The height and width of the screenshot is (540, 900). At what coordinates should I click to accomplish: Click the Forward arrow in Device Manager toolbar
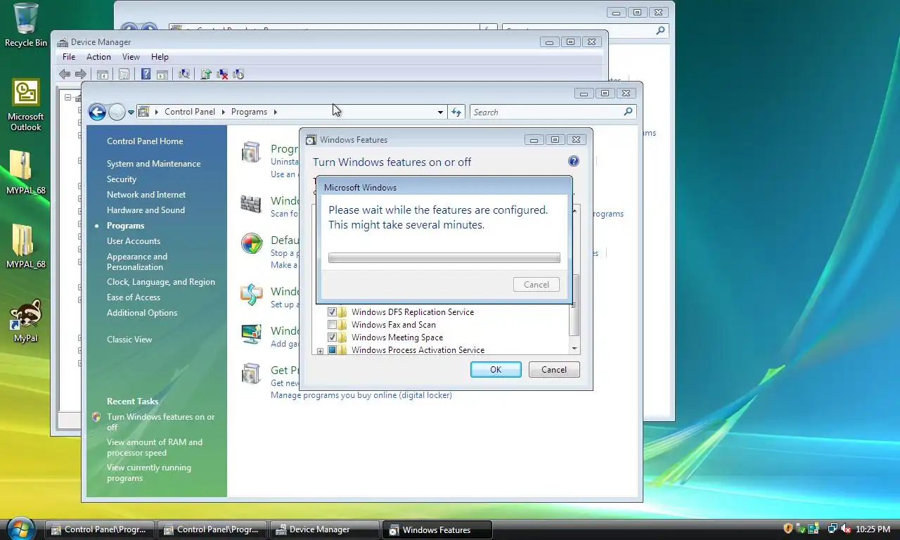click(x=81, y=74)
